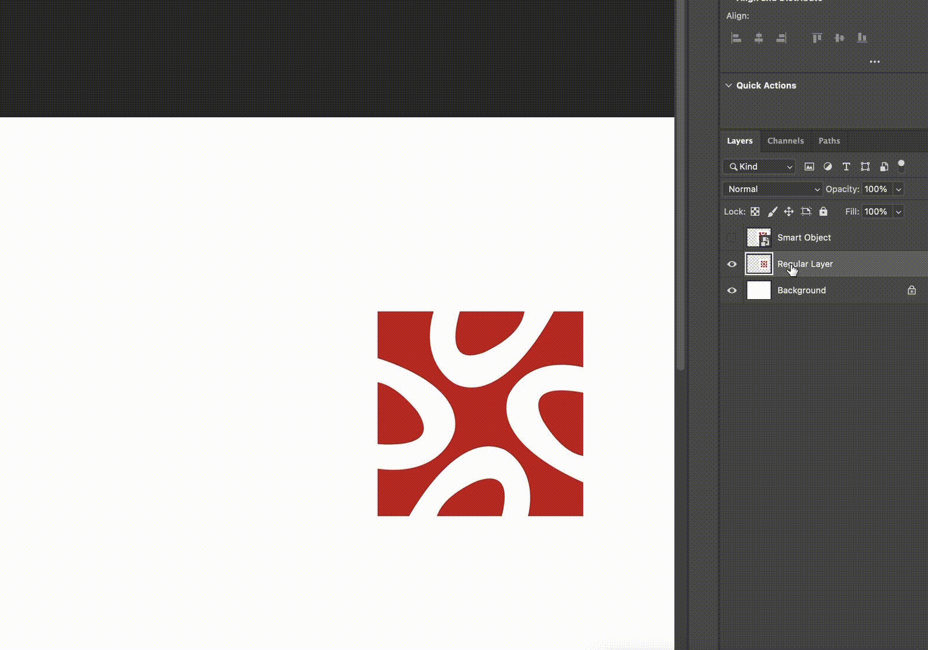Filter for smart objects
Screen dimensions: 928x650
click(884, 167)
